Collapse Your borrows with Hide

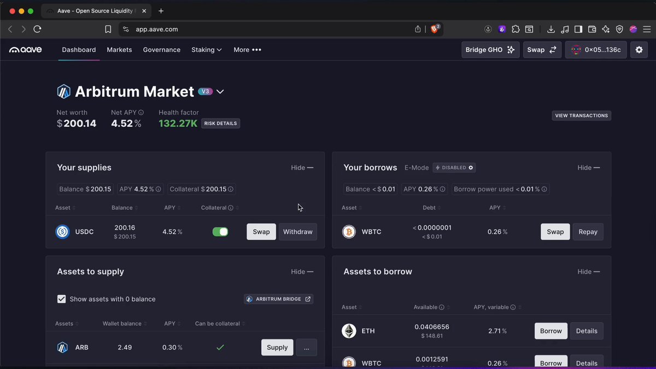pyautogui.click(x=589, y=168)
